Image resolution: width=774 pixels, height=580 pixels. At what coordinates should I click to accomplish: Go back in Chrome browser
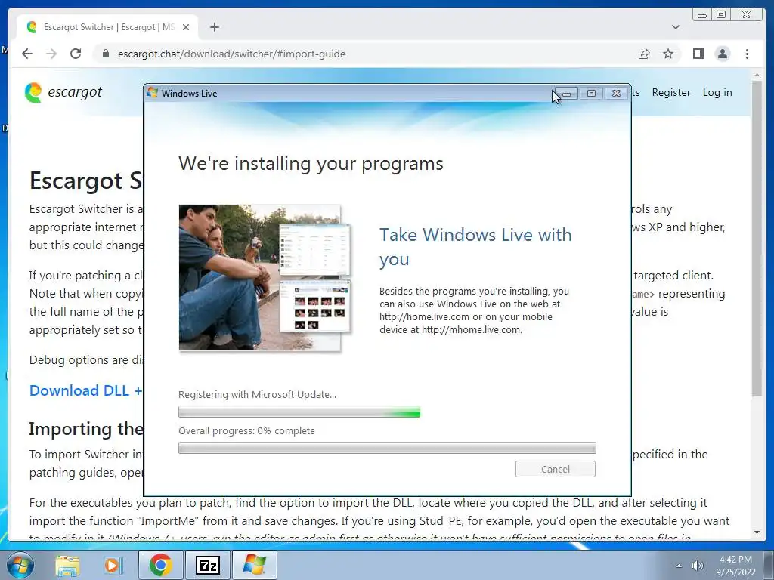(27, 54)
